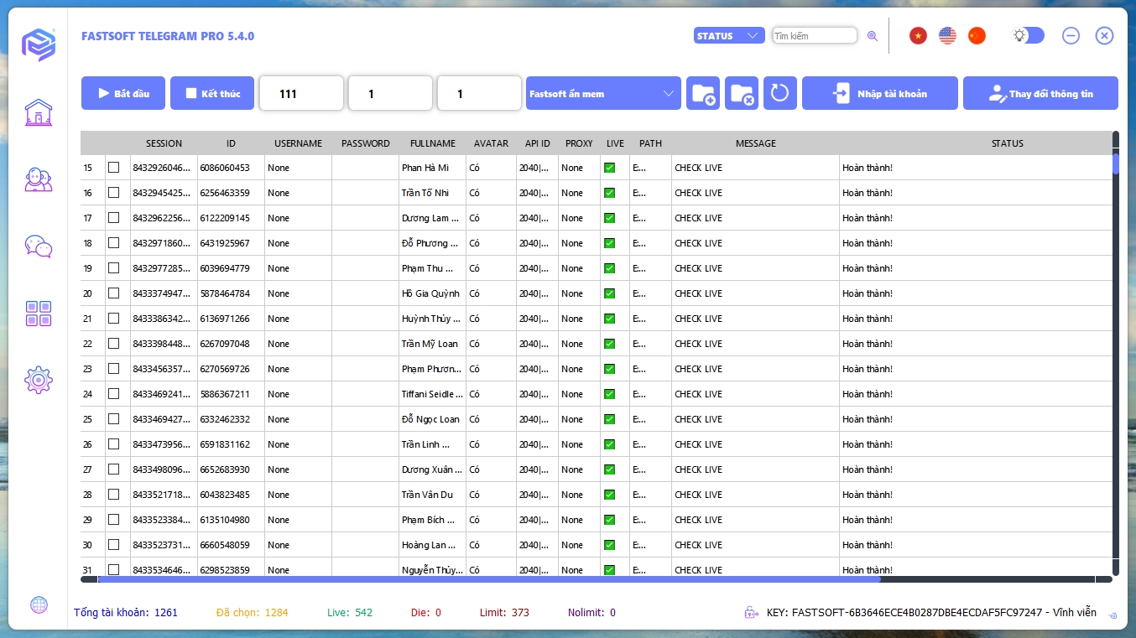Click the Nolimit: 0 status text
Viewport: 1136px width, 638px height.
[x=591, y=613]
